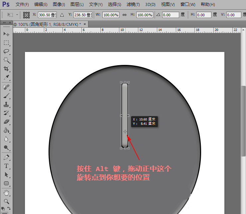Viewport: 246px width, 214px height.
Task: Select the Clone Stamp tool
Action: (x=6, y=104)
